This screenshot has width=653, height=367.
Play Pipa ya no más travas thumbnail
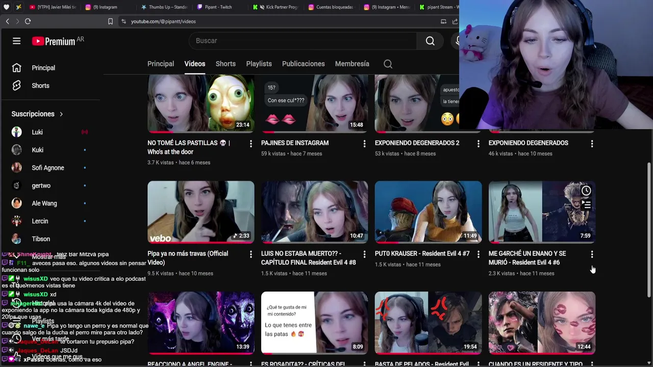click(x=201, y=212)
